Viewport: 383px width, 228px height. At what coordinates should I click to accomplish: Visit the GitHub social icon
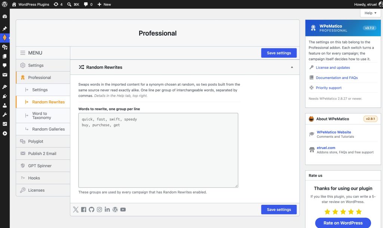[x=91, y=209]
